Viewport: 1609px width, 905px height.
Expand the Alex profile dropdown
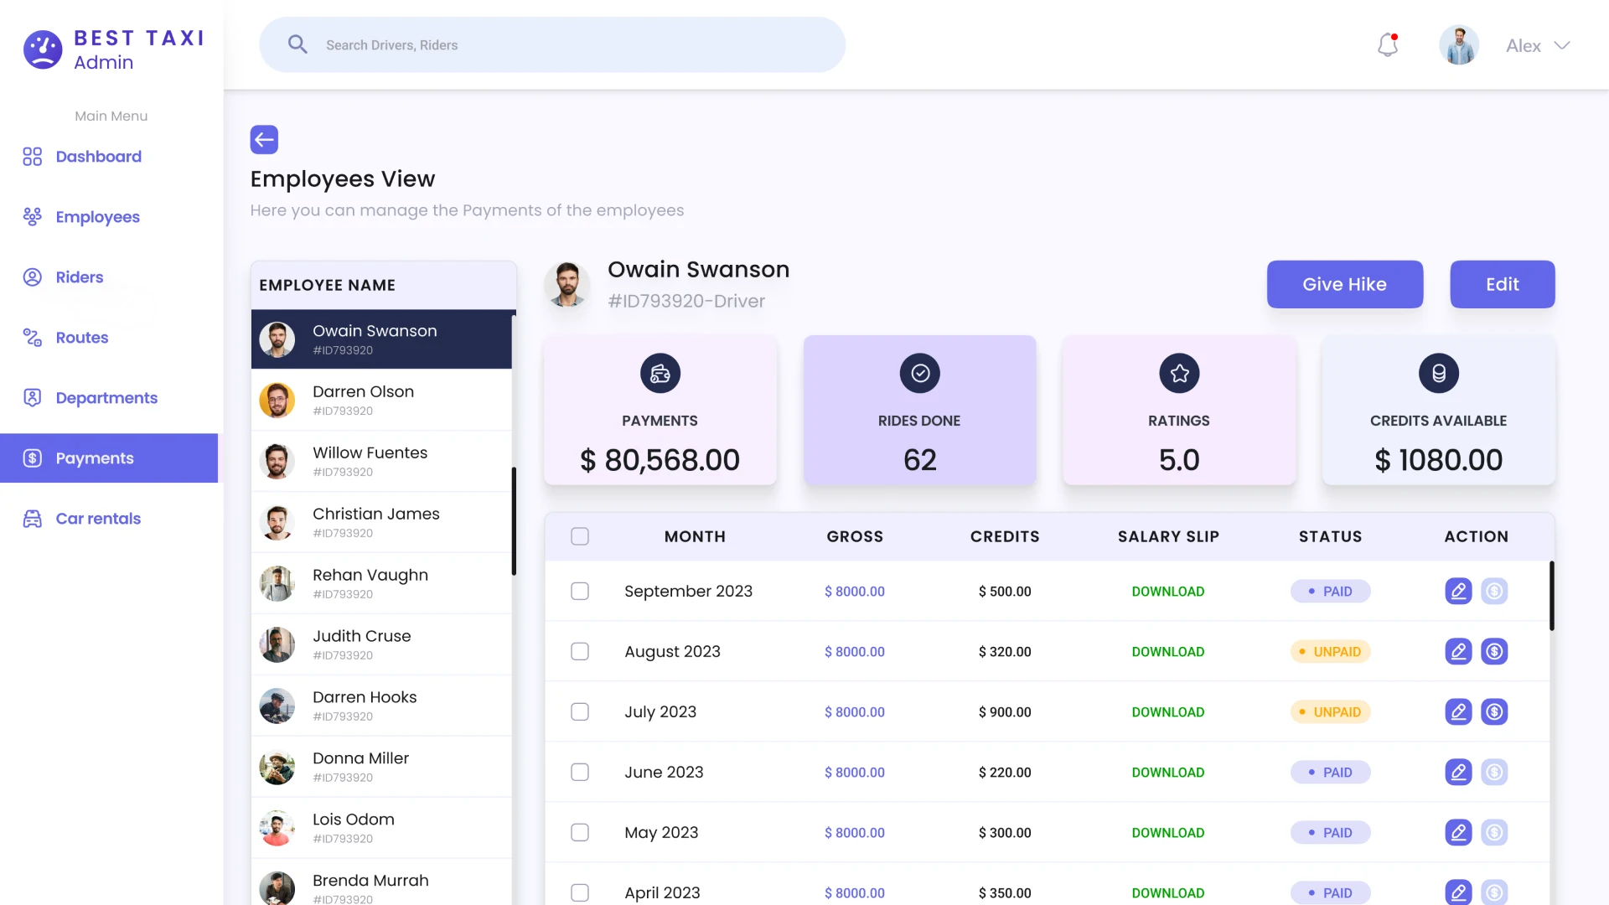tap(1537, 45)
